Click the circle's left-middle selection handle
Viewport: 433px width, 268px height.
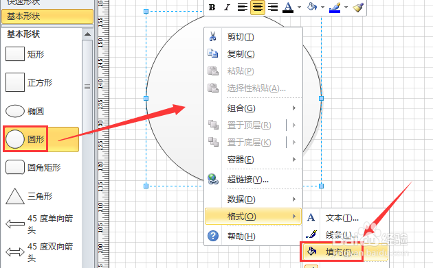point(146,98)
